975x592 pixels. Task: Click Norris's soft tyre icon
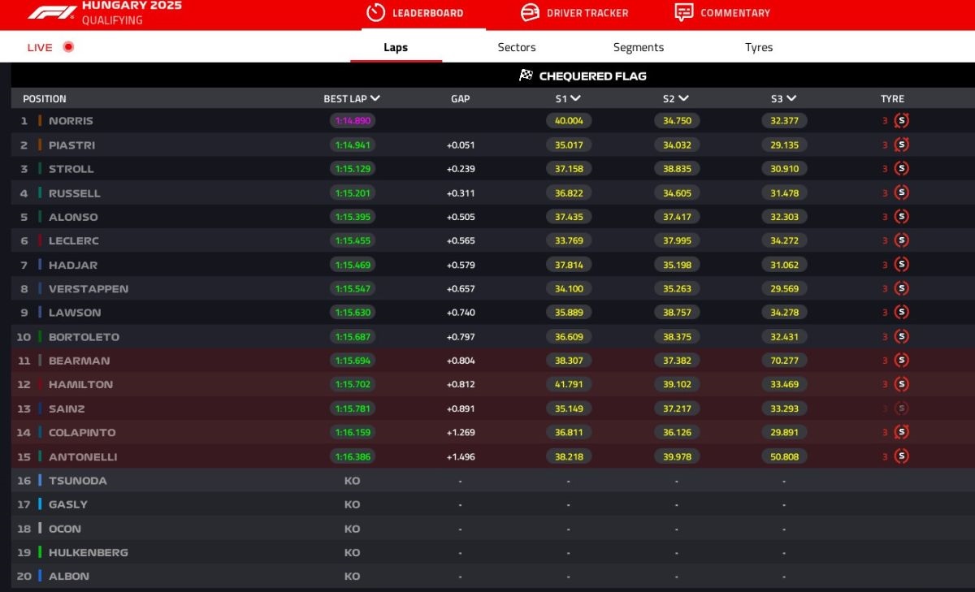(x=901, y=121)
